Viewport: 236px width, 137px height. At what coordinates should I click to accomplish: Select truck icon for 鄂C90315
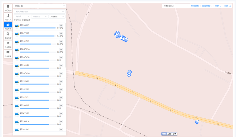click(x=17, y=26)
